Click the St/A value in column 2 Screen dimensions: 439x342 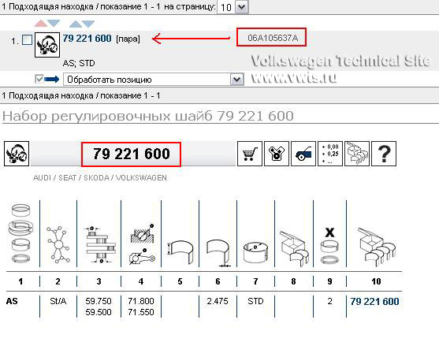[58, 301]
